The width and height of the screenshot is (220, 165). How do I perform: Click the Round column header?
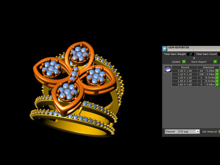(x=185, y=67)
